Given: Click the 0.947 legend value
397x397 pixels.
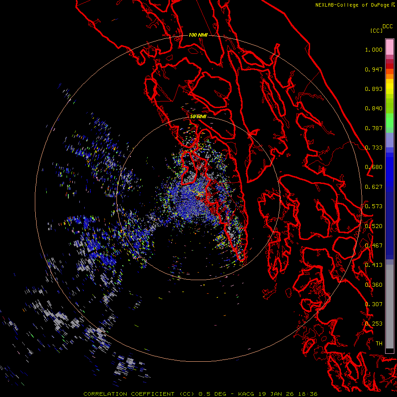Looking at the screenshot, I should pyautogui.click(x=374, y=69).
